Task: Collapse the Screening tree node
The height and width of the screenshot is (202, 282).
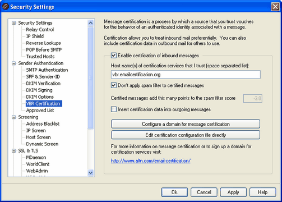Action: pos(13,117)
